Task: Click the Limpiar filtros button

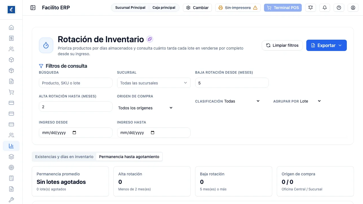Action: pyautogui.click(x=282, y=45)
